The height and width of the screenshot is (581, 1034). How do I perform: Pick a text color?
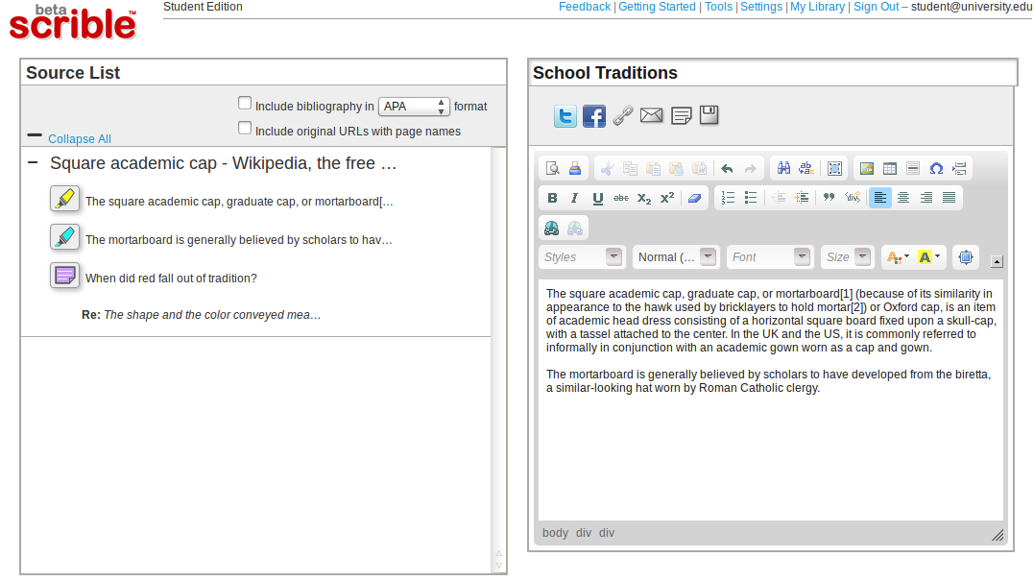[x=898, y=257]
